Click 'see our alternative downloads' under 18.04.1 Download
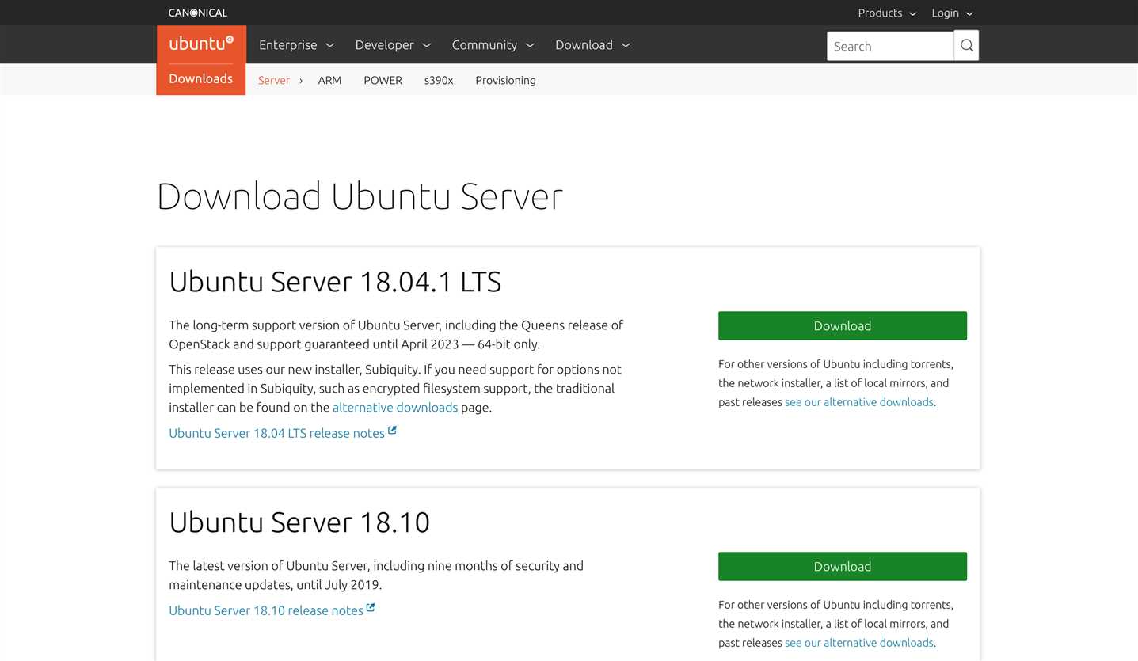Viewport: 1138px width, 661px height. tap(859, 402)
